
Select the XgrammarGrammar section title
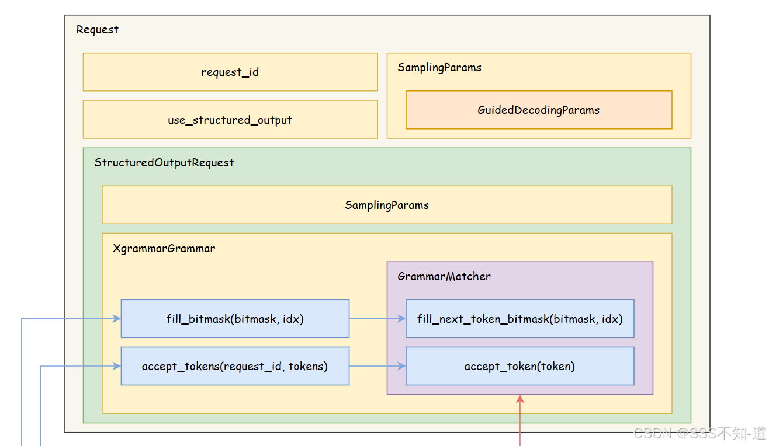tap(164, 248)
